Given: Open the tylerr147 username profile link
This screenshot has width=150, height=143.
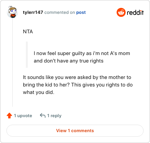Looking at the screenshot, I should 33,12.
